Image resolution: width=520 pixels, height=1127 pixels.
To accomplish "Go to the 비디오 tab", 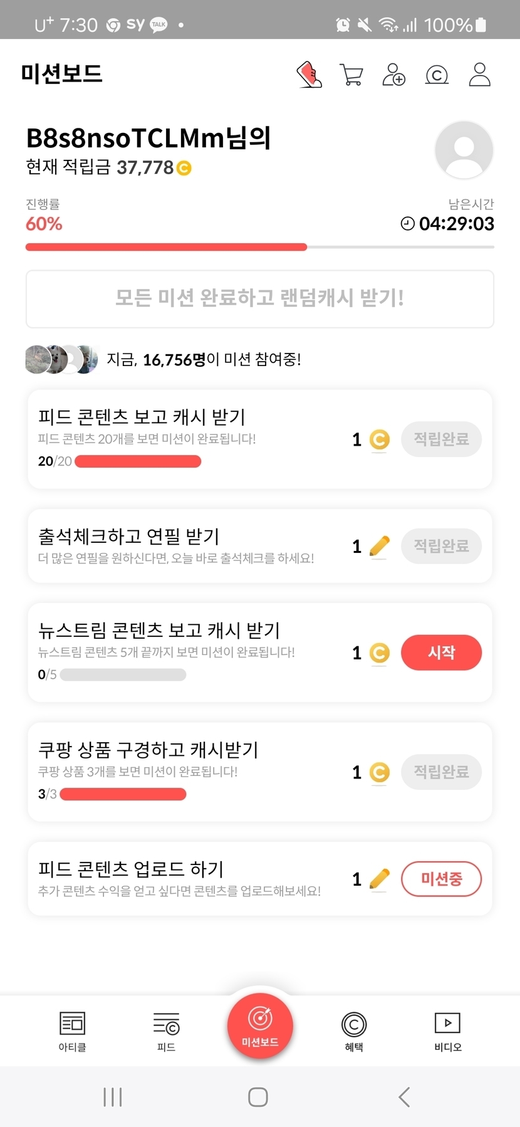I will (447, 1031).
